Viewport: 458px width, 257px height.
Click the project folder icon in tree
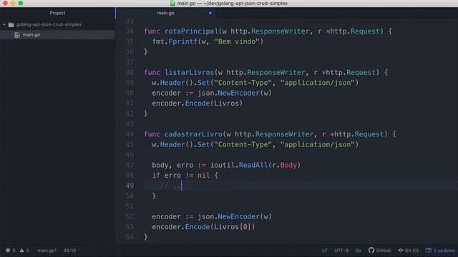(x=11, y=24)
